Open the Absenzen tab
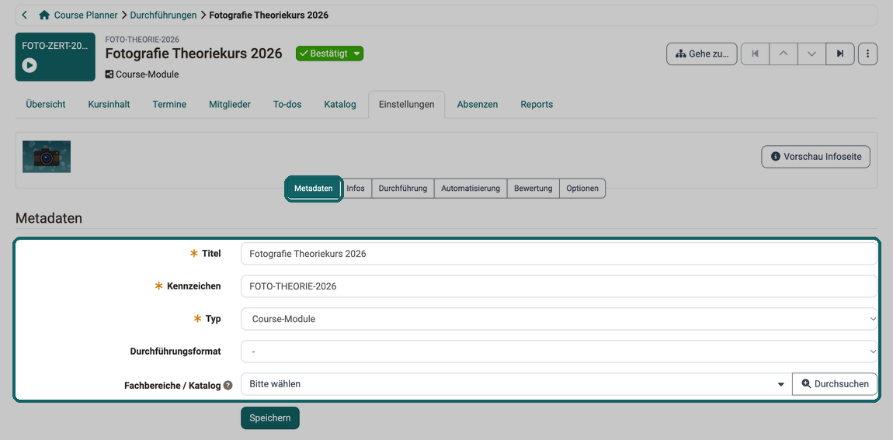This screenshot has width=893, height=440. click(x=478, y=105)
